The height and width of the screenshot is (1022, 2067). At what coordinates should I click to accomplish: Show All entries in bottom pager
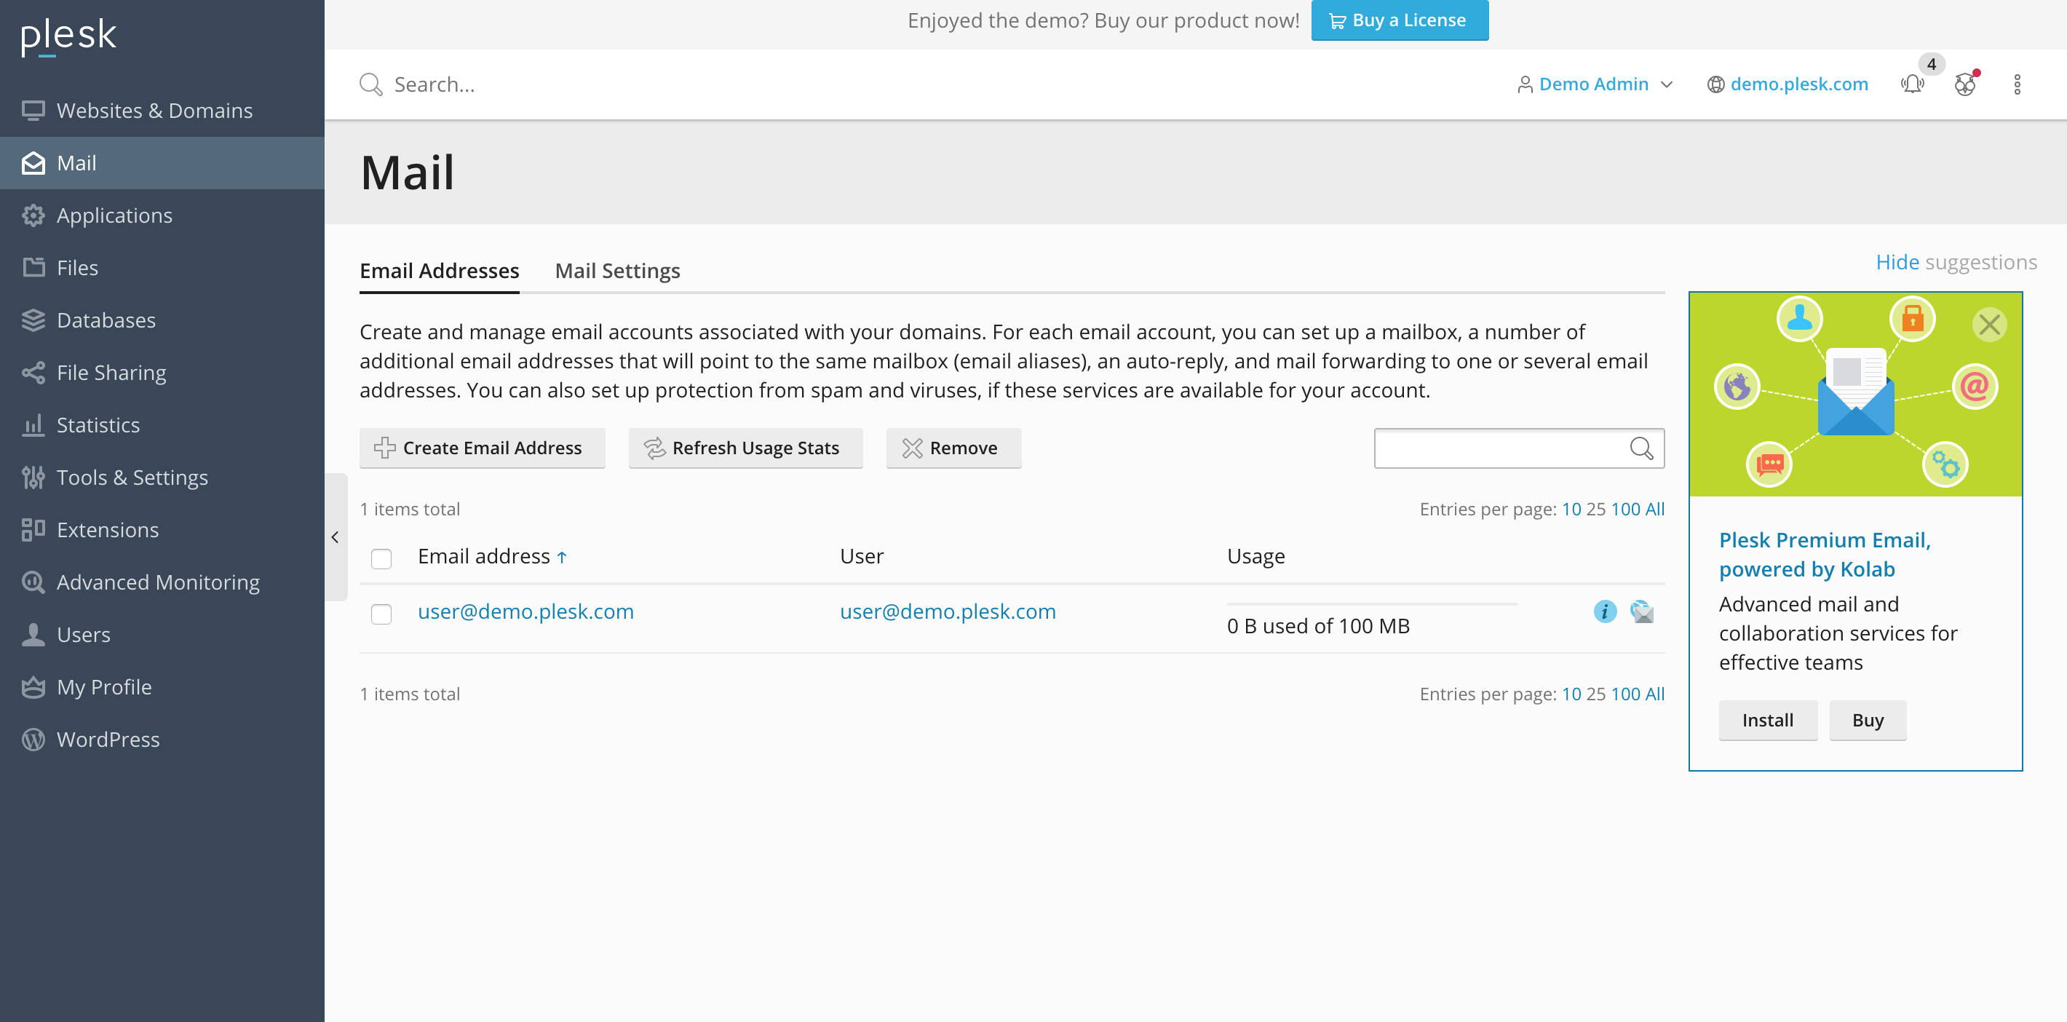point(1654,694)
